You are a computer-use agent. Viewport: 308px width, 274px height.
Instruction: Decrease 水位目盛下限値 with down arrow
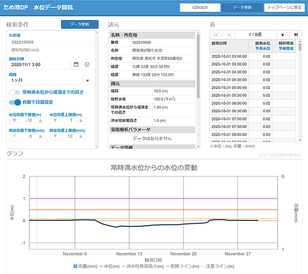(x=15, y=121)
